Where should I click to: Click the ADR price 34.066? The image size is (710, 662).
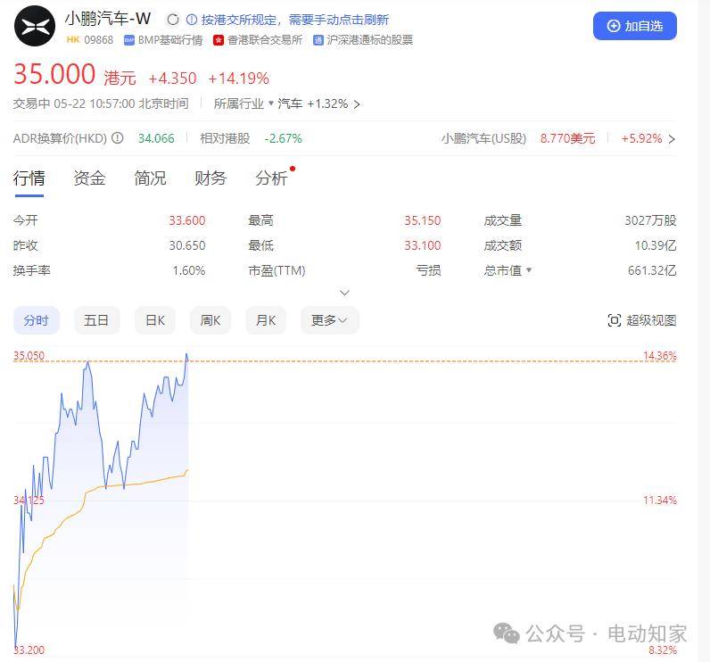tap(156, 138)
